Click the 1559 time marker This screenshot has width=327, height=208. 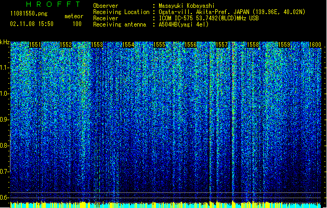pos(284,45)
